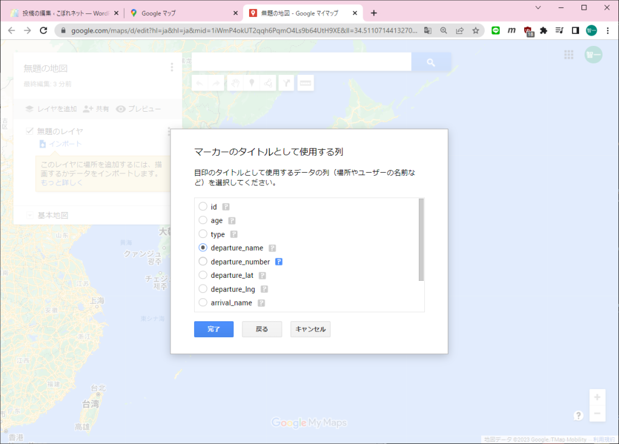Click the 完了 button to confirm

tap(213, 329)
